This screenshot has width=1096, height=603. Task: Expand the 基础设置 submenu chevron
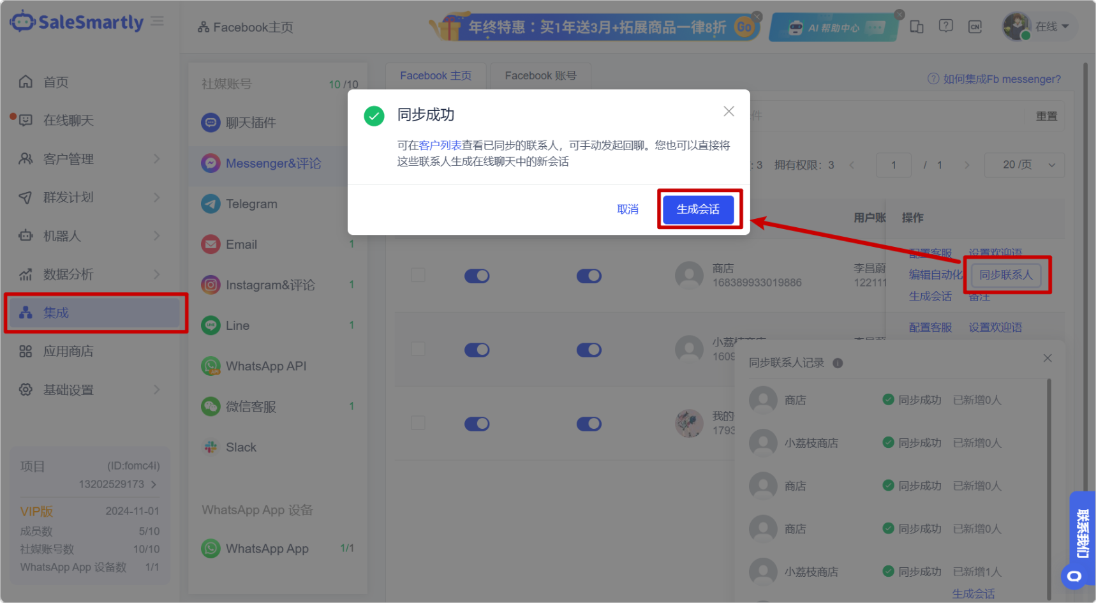pyautogui.click(x=157, y=389)
